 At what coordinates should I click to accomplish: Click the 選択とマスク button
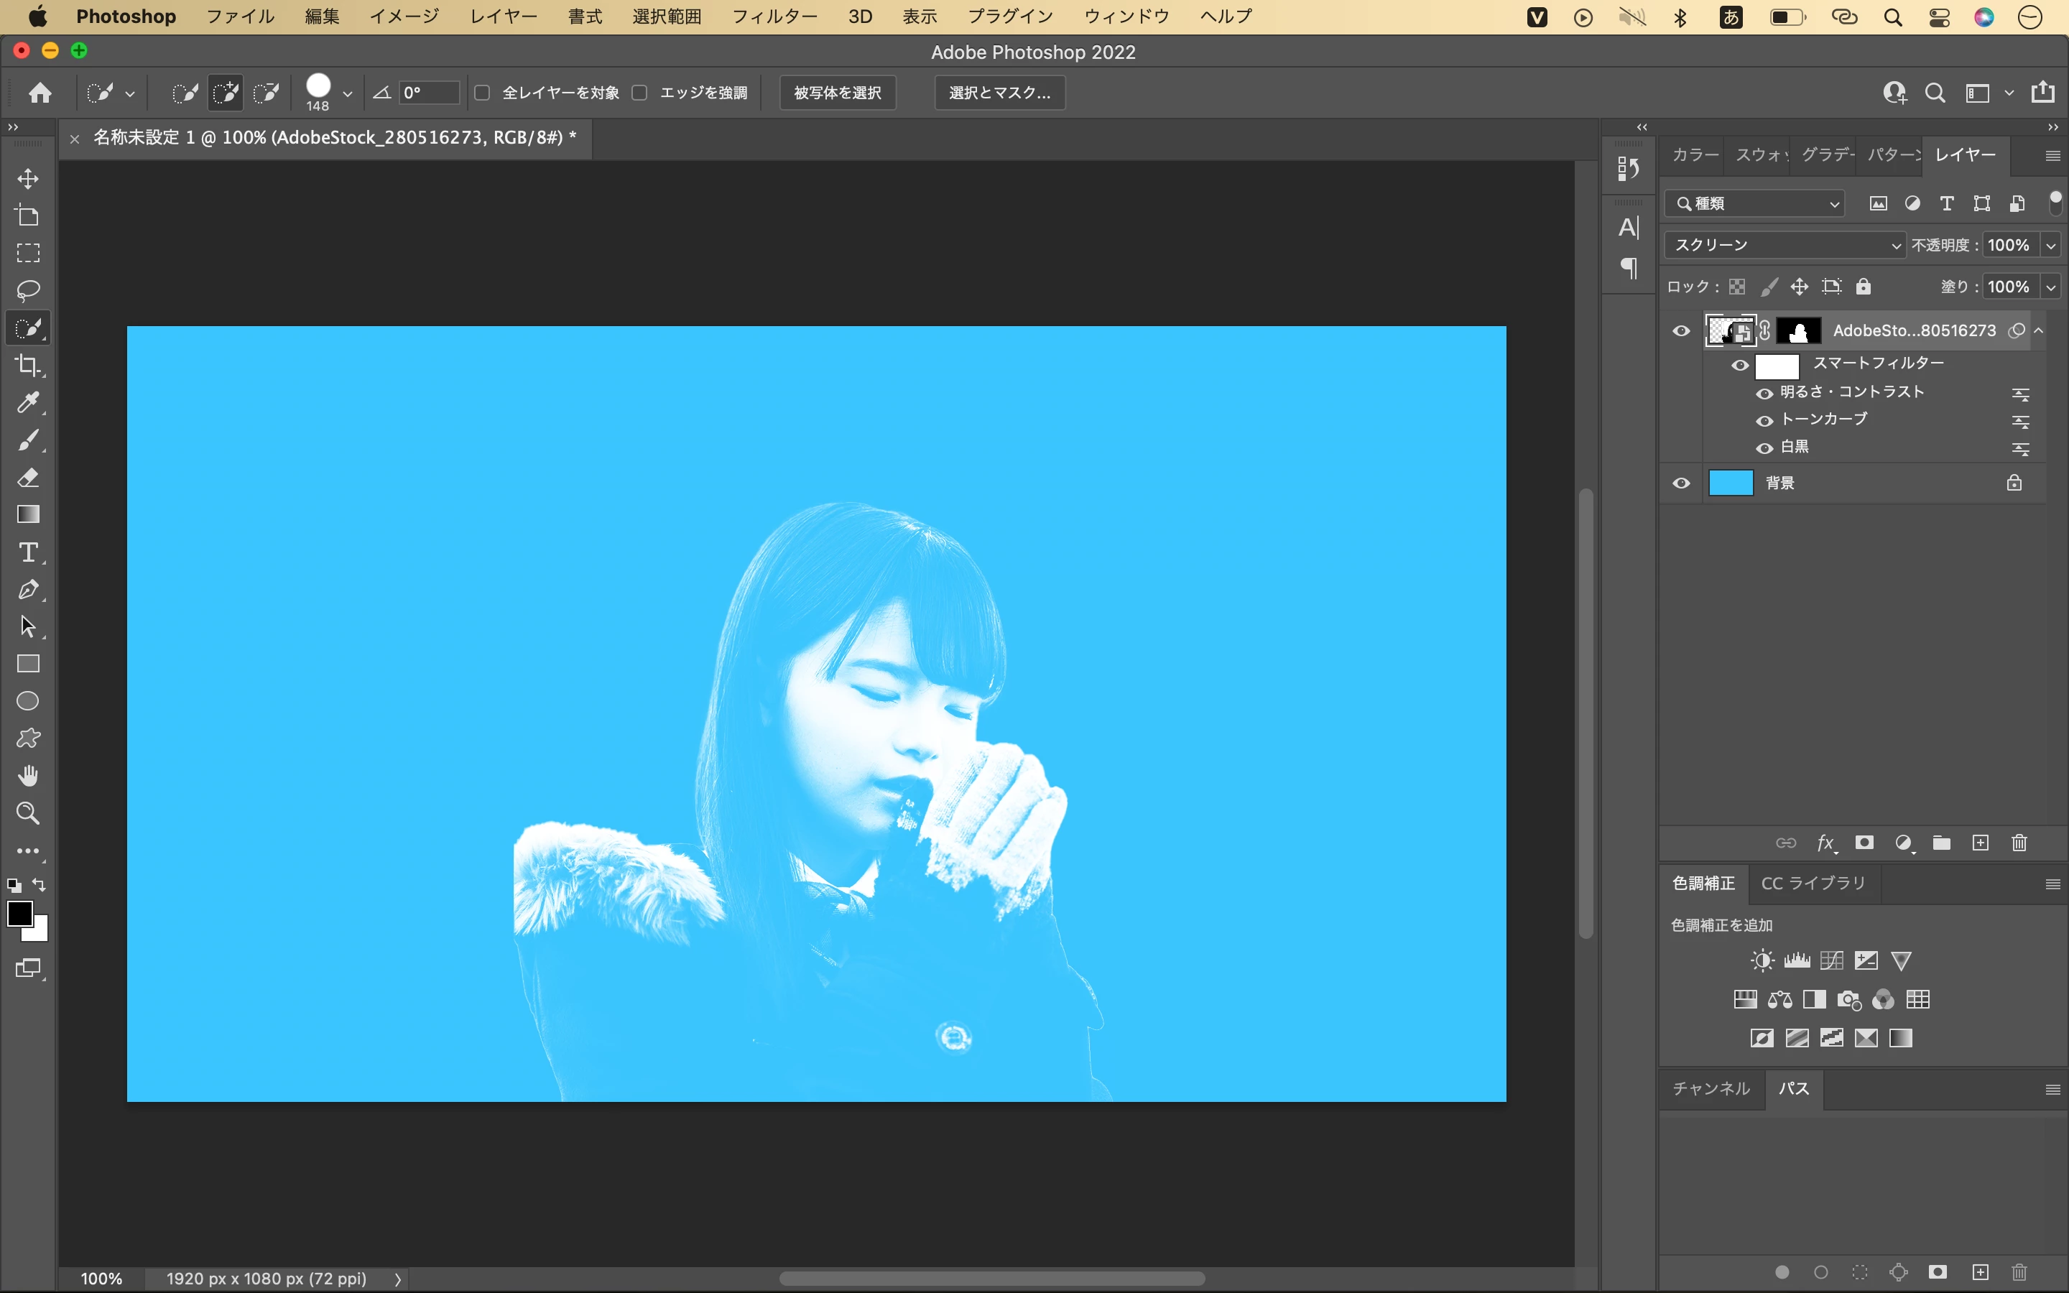tap(999, 93)
